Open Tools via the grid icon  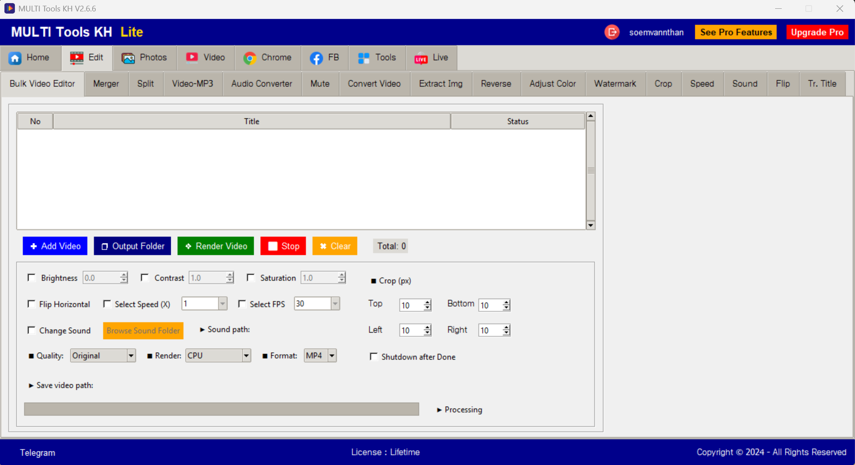pos(364,58)
